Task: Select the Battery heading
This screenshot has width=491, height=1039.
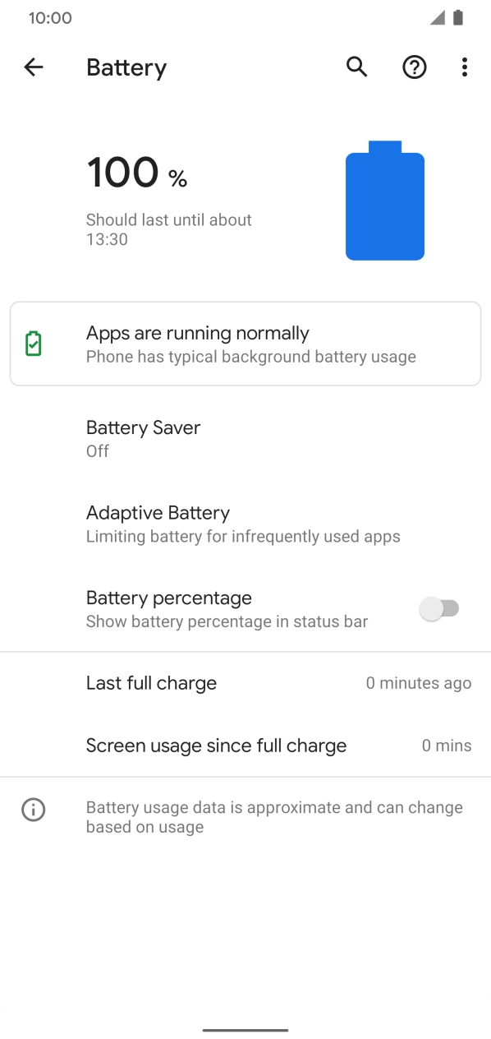Action: pyautogui.click(x=126, y=67)
